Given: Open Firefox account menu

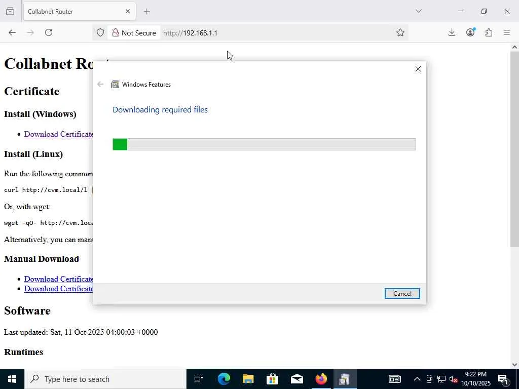Looking at the screenshot, I should (x=470, y=32).
